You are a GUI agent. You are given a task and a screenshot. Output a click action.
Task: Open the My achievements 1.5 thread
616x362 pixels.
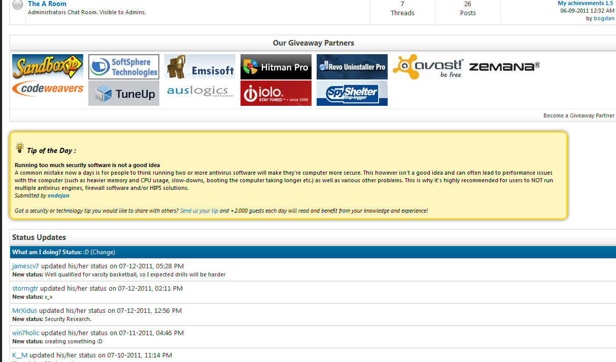pos(586,3)
